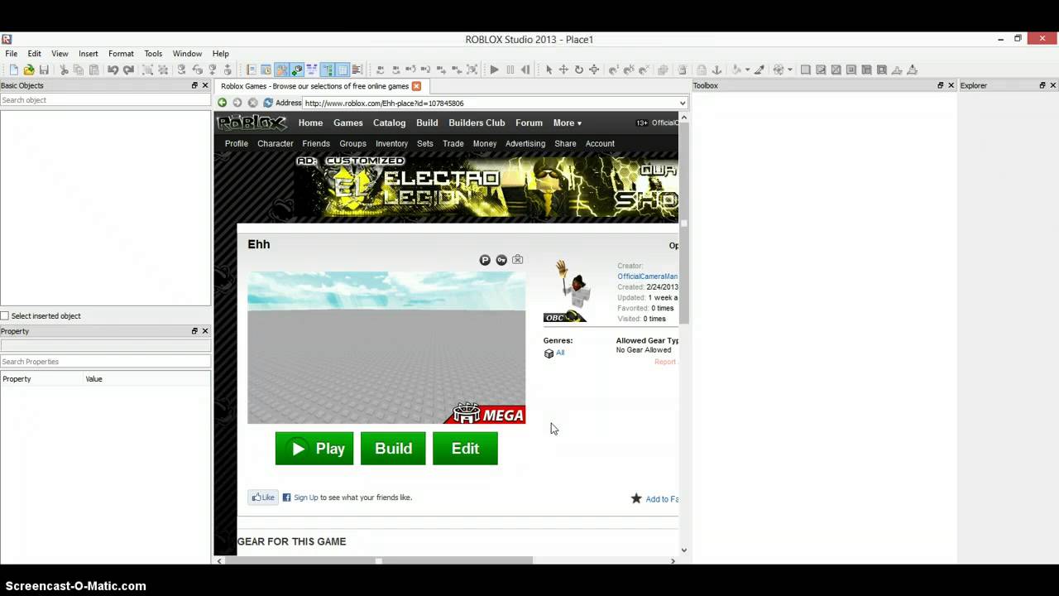The width and height of the screenshot is (1059, 596).
Task: Expand the More menu on Roblox navbar
Action: coord(568,123)
